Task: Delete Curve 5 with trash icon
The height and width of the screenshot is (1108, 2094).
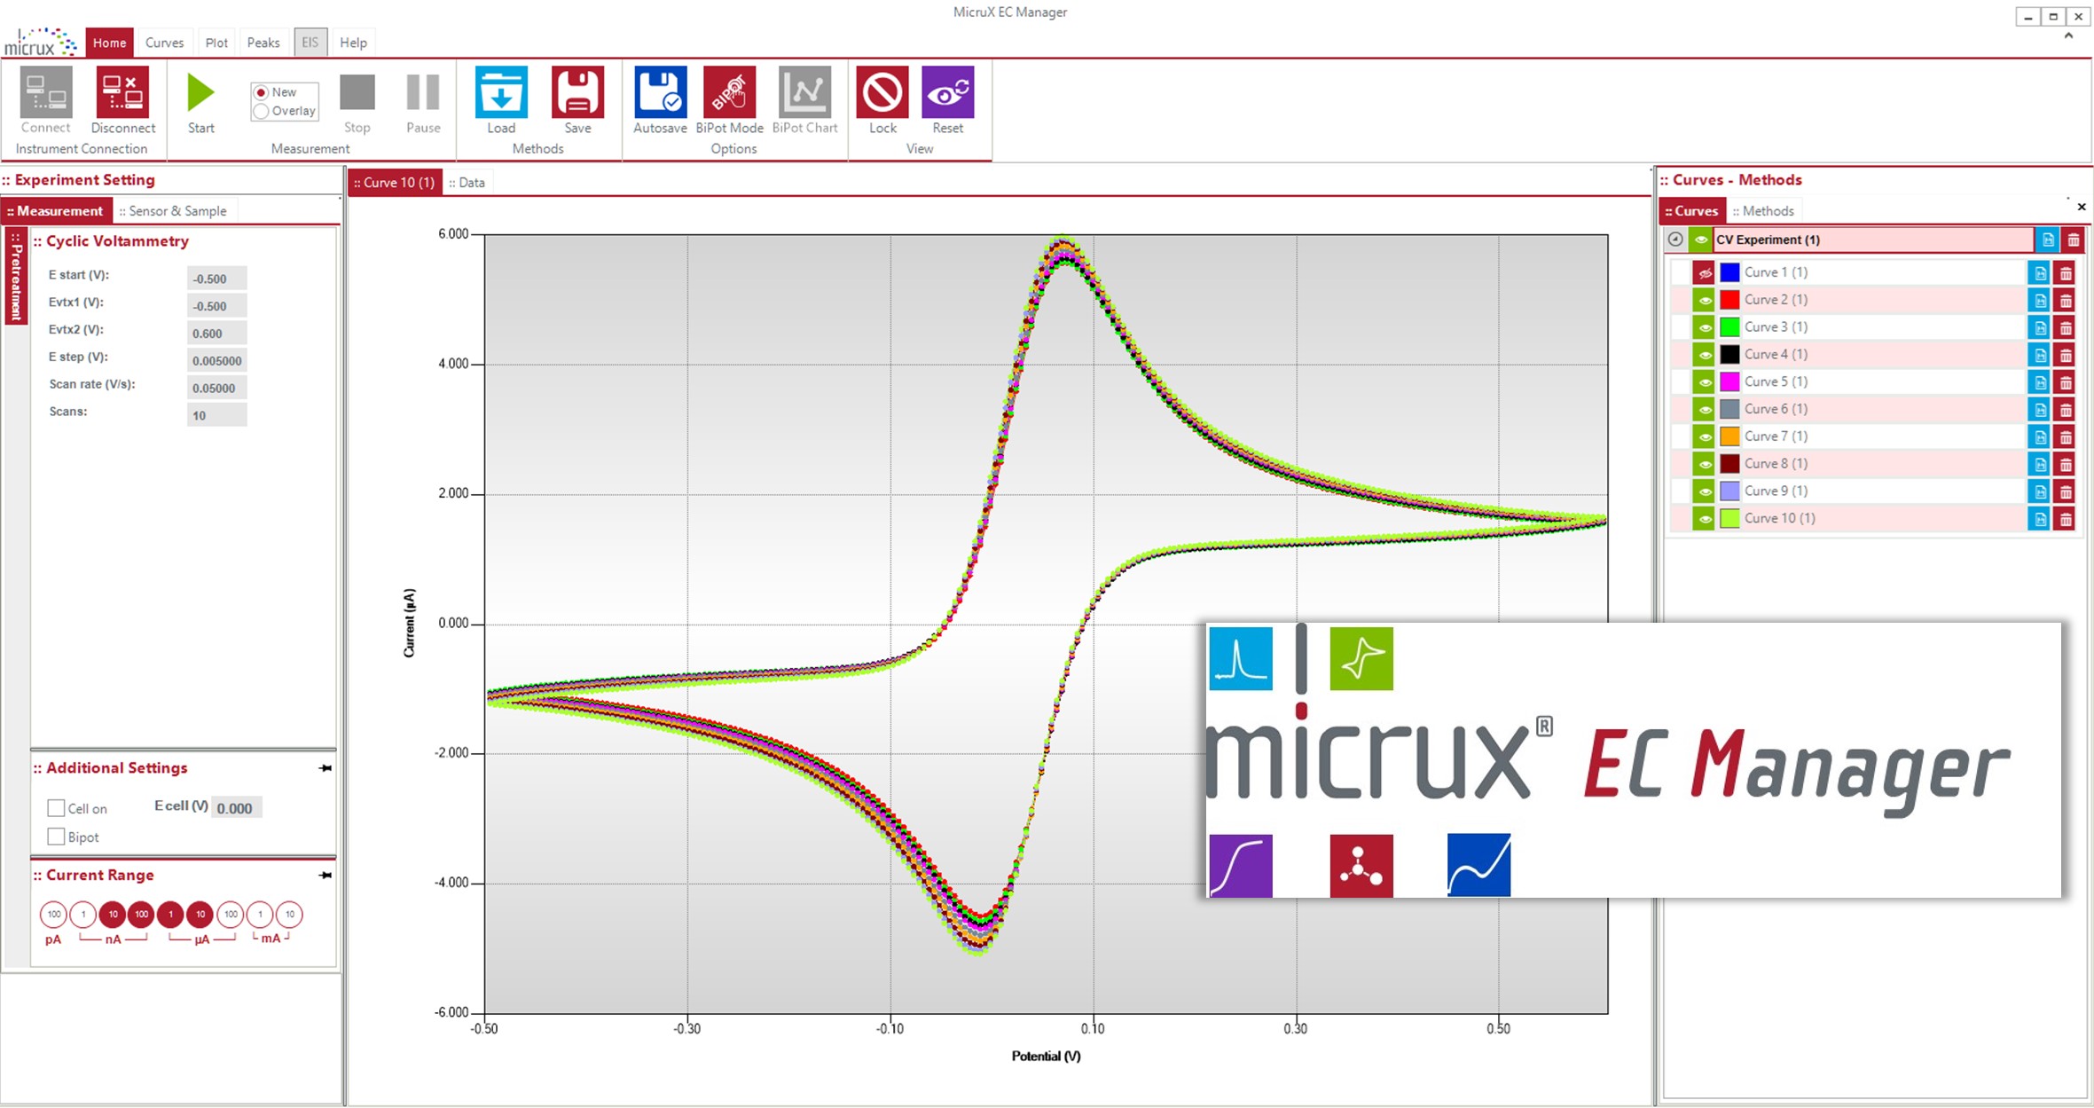Action: coord(2066,382)
